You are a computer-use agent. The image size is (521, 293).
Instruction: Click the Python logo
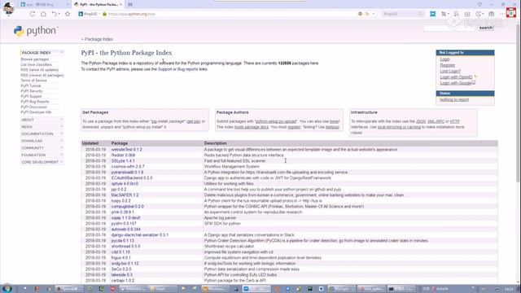tap(36, 31)
